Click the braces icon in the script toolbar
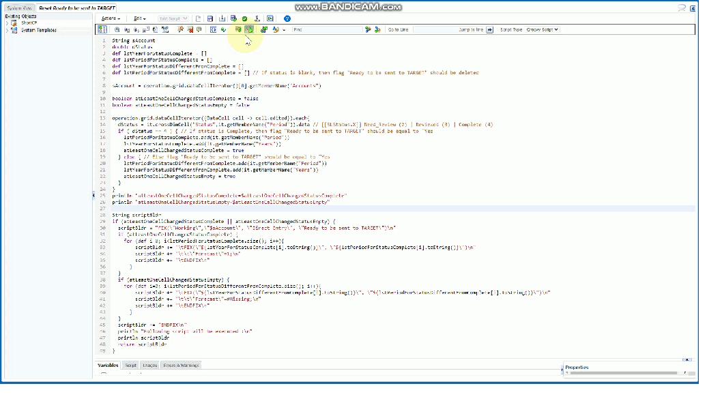This screenshot has width=707, height=401. [x=214, y=30]
